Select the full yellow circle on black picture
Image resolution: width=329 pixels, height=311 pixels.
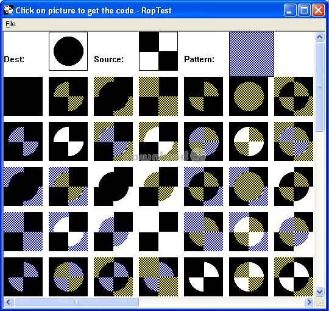(x=249, y=96)
